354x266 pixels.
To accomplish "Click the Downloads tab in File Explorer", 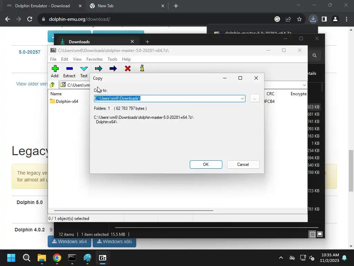I will pyautogui.click(x=97, y=42).
